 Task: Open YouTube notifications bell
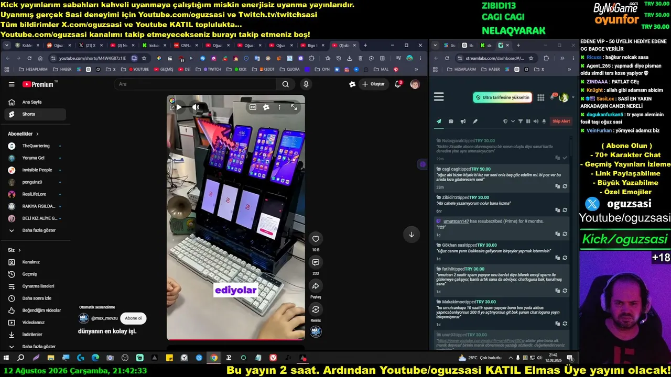click(399, 84)
